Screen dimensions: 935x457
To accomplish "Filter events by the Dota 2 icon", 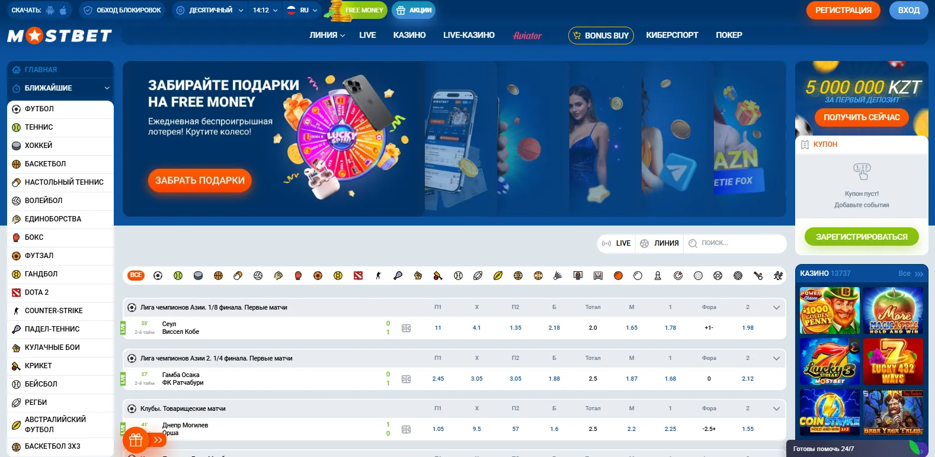I will click(x=358, y=275).
